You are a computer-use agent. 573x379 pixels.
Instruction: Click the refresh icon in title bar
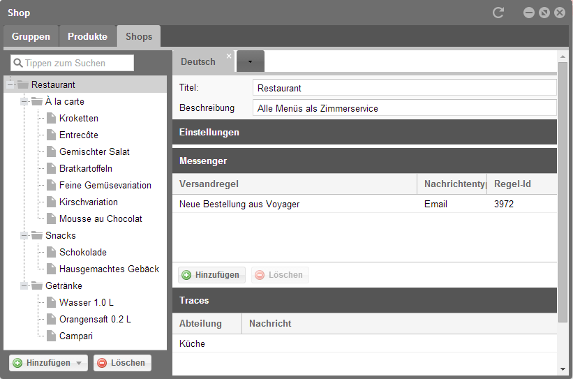click(x=498, y=13)
